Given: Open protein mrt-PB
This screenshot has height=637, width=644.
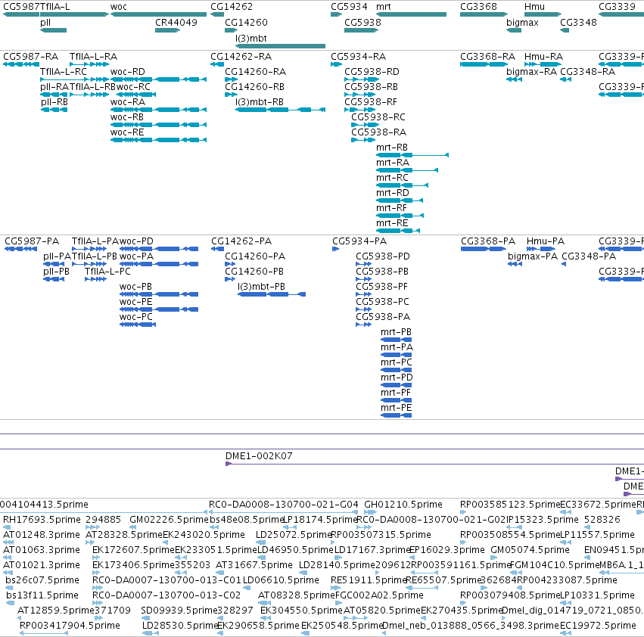Looking at the screenshot, I should (x=397, y=340).
